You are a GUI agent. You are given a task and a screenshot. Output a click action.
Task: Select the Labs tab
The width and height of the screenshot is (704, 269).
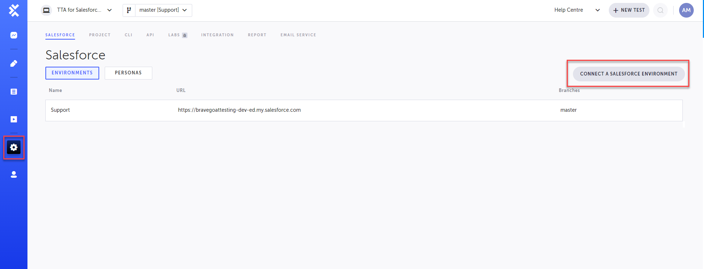click(174, 35)
